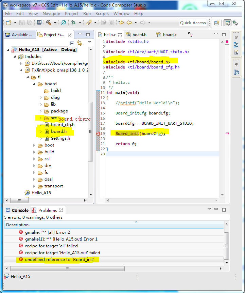Click Problems horizontal scrollbar thumb

pos(67,268)
